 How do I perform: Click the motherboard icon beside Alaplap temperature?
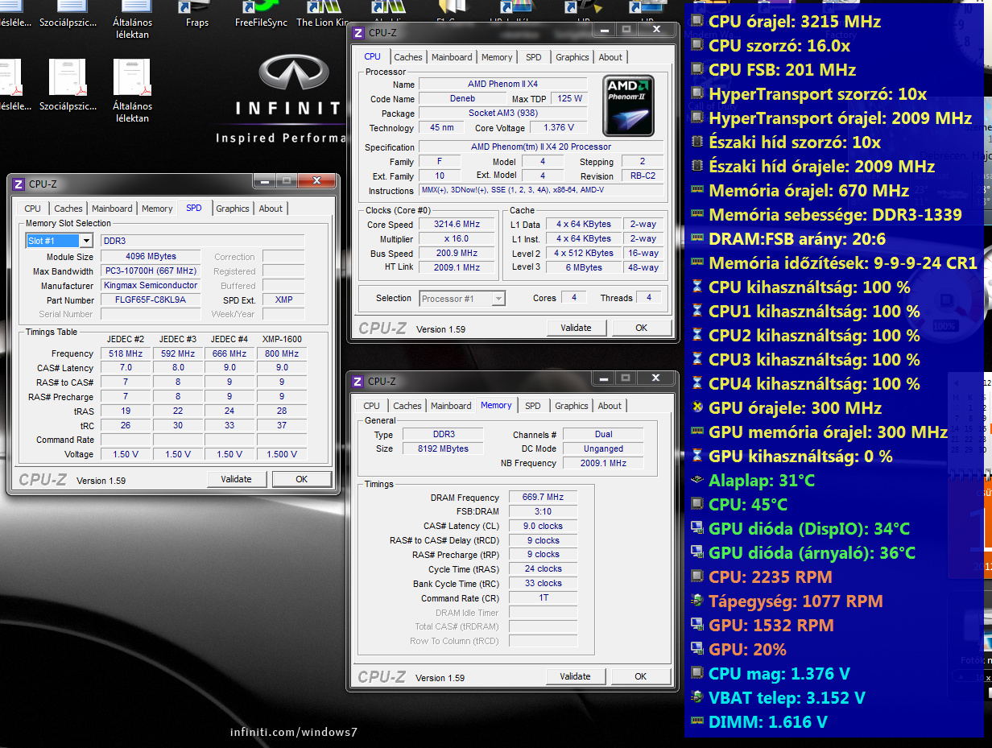696,480
